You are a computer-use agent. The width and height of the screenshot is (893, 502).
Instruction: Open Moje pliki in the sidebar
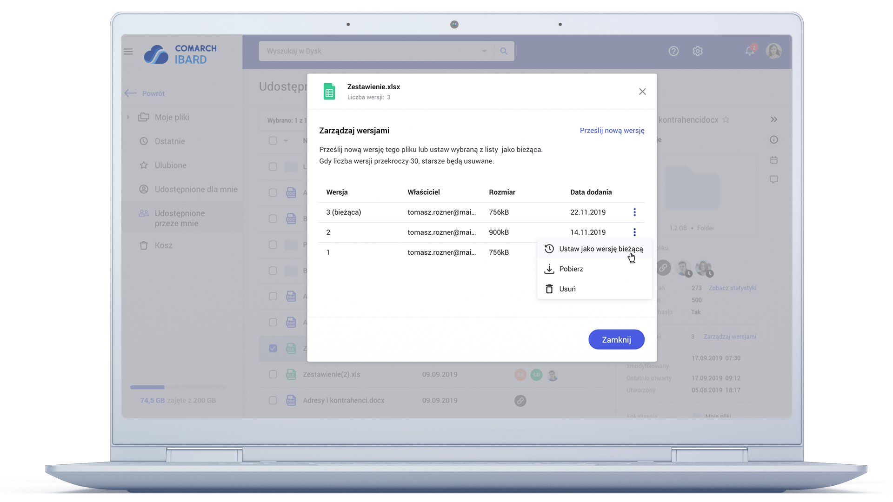182,117
